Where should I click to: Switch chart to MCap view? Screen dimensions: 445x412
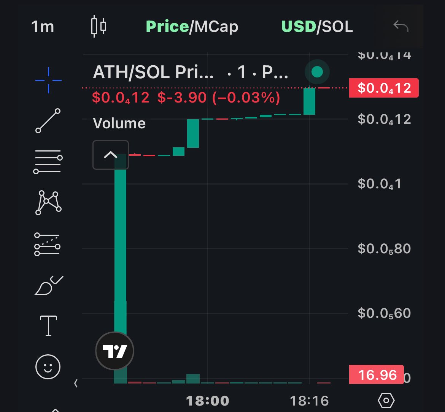point(216,27)
